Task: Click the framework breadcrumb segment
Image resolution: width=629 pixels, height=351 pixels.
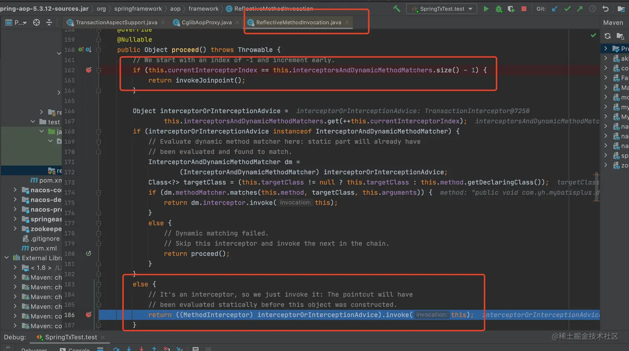Action: click(203, 9)
